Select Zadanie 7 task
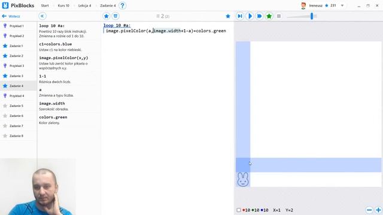 19,126
